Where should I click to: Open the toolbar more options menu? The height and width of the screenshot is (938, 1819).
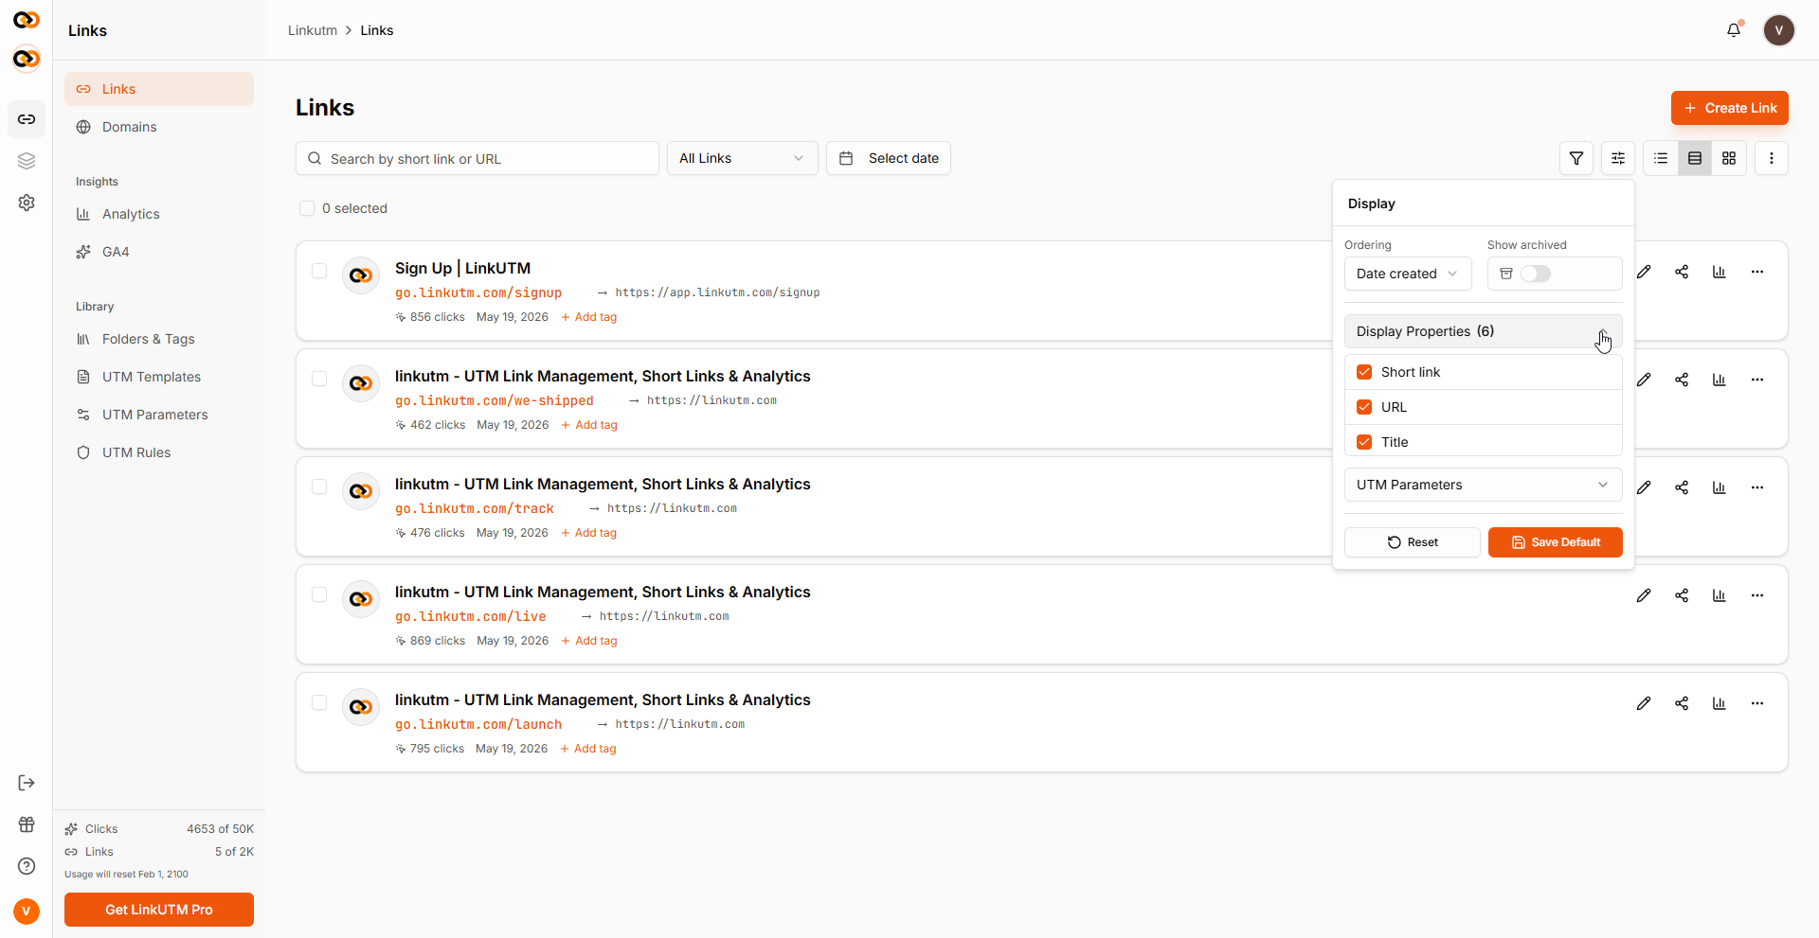click(x=1772, y=158)
